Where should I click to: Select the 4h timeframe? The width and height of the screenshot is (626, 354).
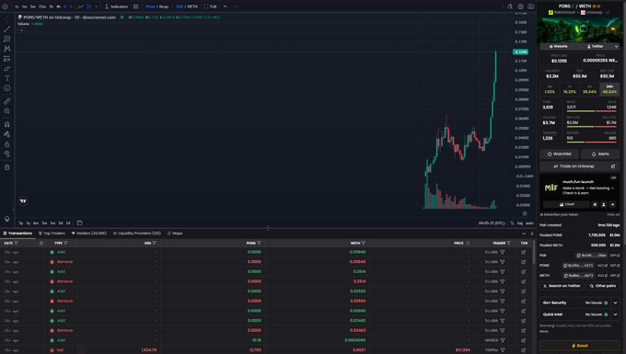(59, 6)
